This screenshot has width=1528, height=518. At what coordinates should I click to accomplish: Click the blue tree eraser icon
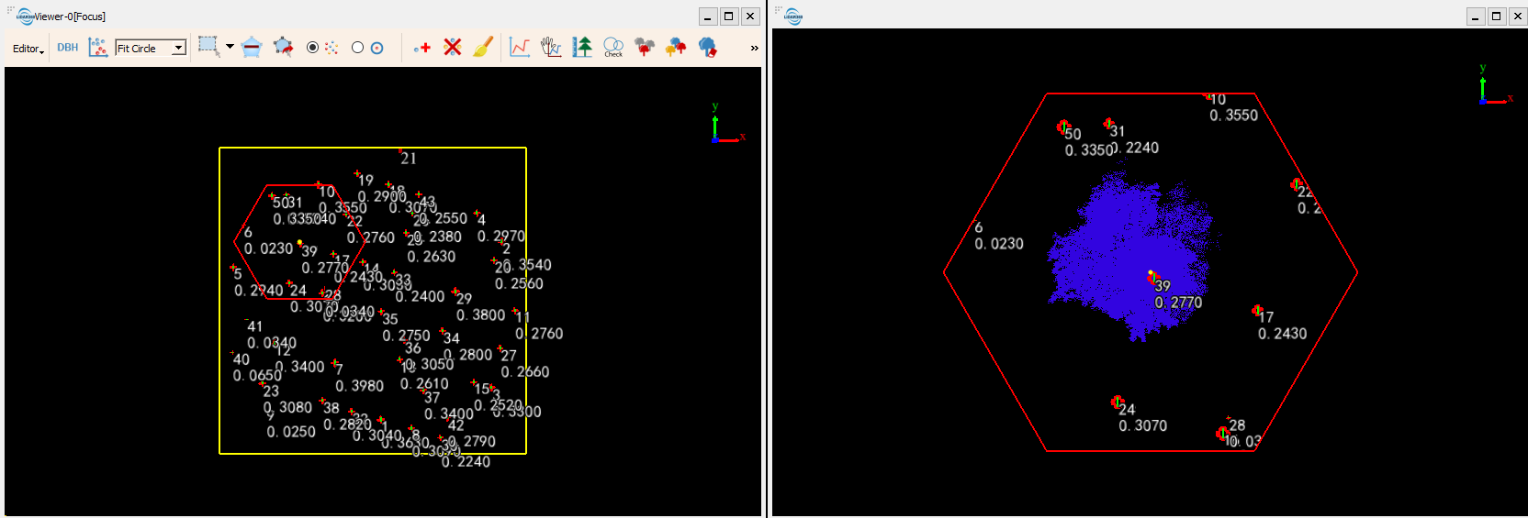(707, 48)
